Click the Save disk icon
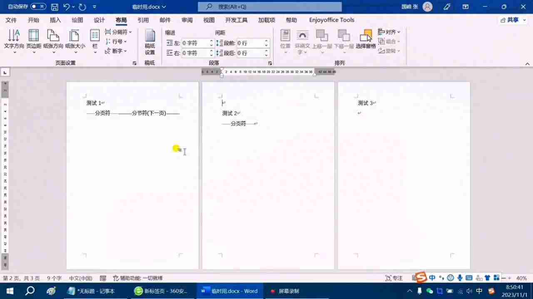The height and width of the screenshot is (299, 533). pyautogui.click(x=55, y=7)
